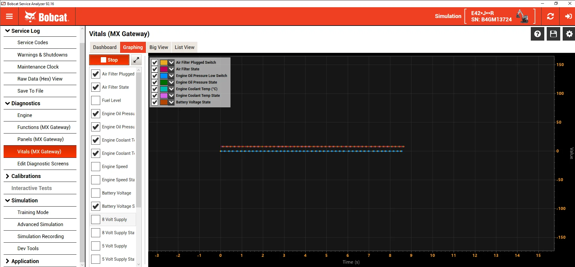575x267 pixels.
Task: Expand the Calibrations section
Action: pos(26,176)
